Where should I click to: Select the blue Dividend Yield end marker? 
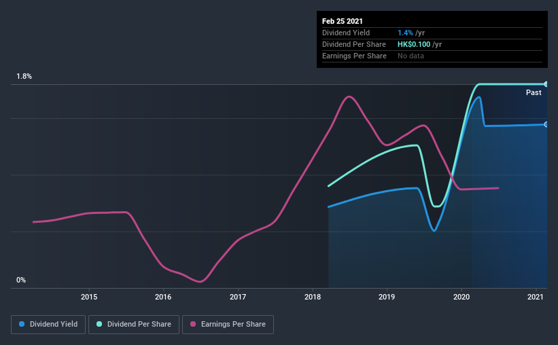[x=546, y=124]
